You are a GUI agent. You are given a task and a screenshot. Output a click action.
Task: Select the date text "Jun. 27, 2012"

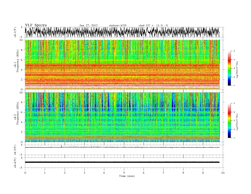coord(88,25)
